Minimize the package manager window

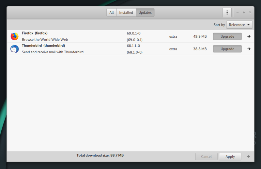(238, 13)
